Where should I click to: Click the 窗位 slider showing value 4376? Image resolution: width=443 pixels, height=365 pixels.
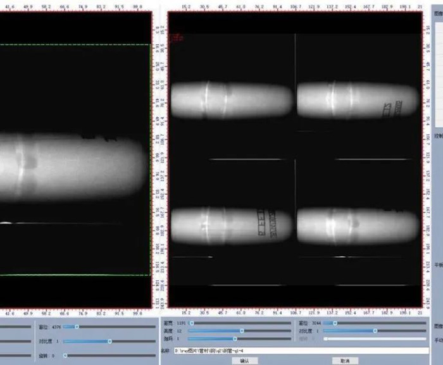coord(76,327)
